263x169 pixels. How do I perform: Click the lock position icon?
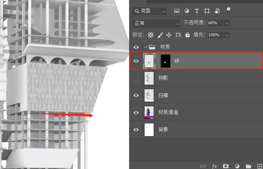pos(169,35)
